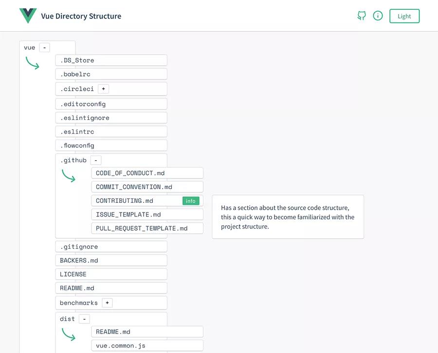Select the LICENSE file entry
The image size is (438, 353).
click(111, 275)
